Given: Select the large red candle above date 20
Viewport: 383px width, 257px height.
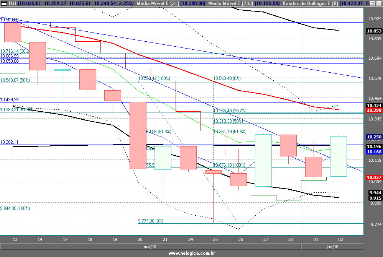Looking at the screenshot, I should click(x=138, y=135).
